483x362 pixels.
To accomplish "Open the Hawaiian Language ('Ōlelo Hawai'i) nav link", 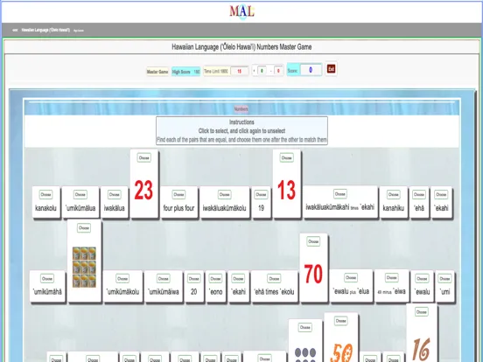I will tap(45, 30).
